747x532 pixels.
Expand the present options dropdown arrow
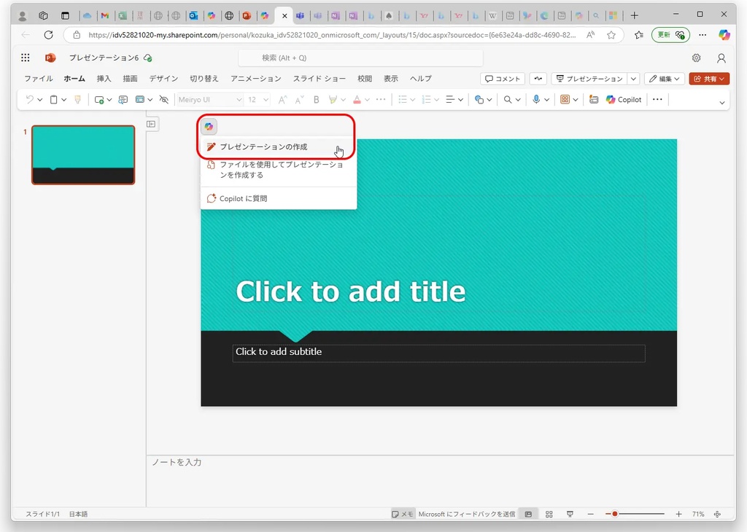(634, 79)
